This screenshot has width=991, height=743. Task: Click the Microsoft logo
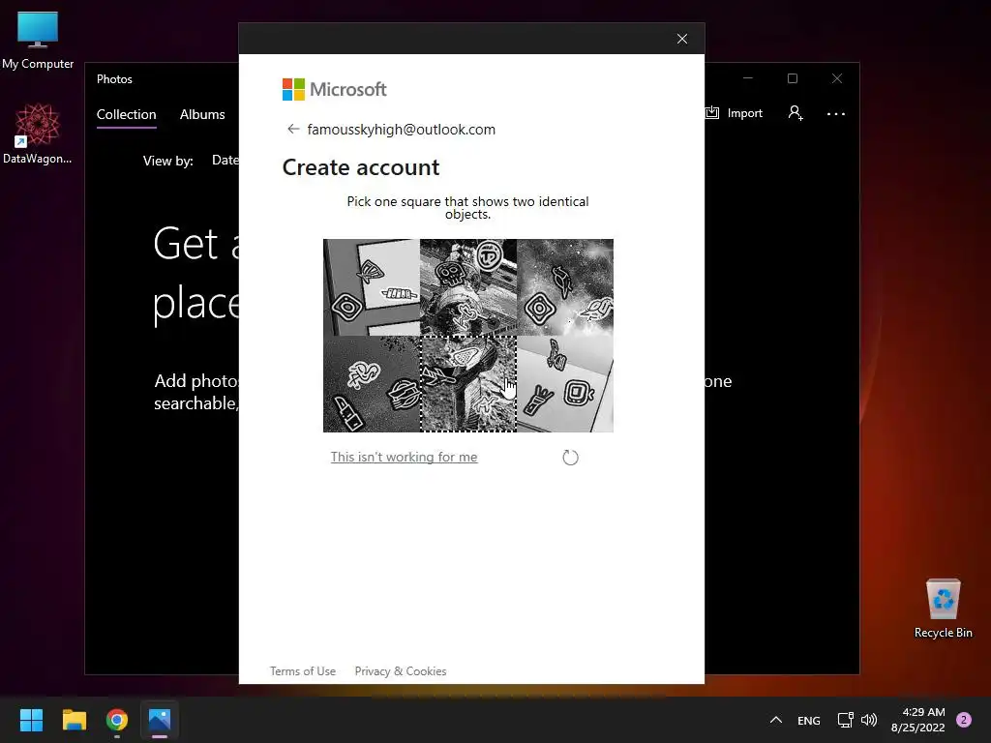pos(334,89)
